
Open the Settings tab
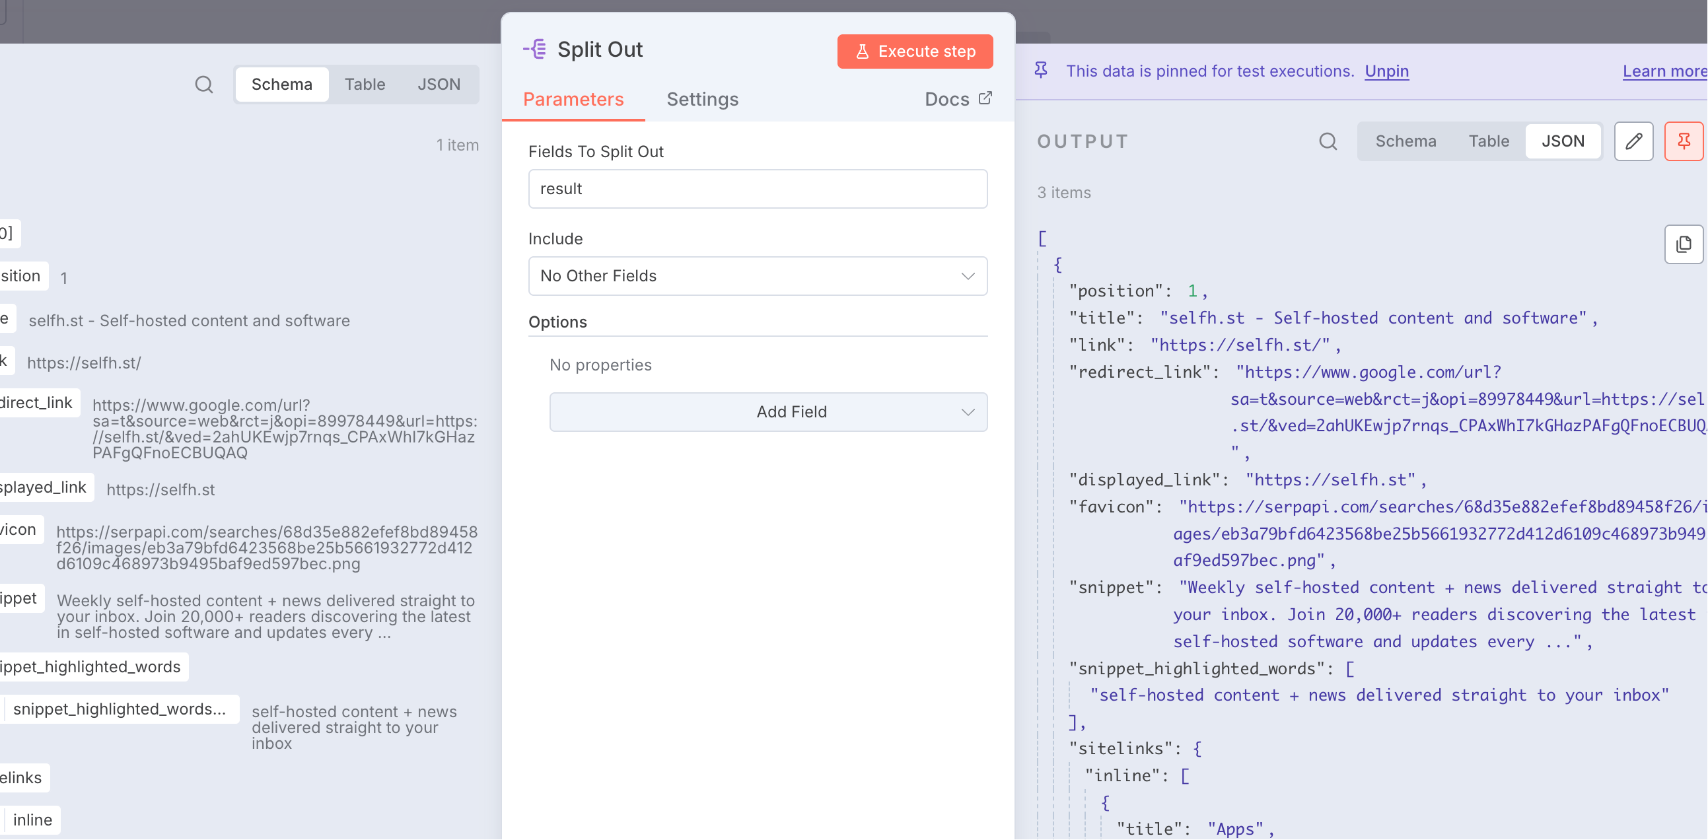coord(702,100)
